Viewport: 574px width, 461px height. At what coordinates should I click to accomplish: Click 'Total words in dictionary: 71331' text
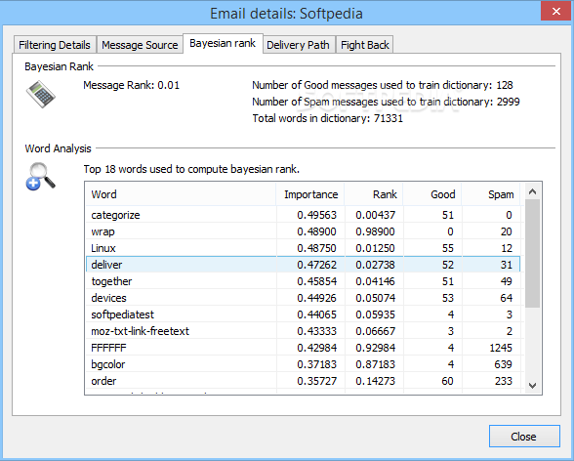point(328,118)
